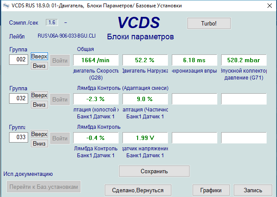Select the 52.2 % engine load value
This screenshot has width=277, height=197.
coord(145,60)
